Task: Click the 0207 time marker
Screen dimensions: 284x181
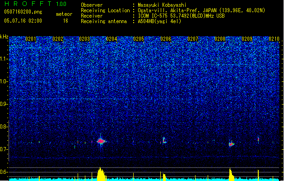Action: pos(193,39)
